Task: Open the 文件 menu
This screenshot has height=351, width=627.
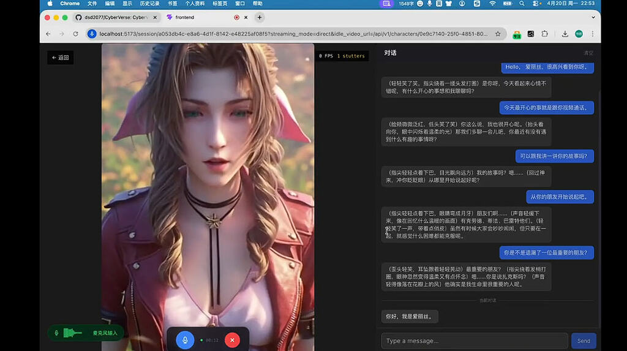Action: [92, 4]
